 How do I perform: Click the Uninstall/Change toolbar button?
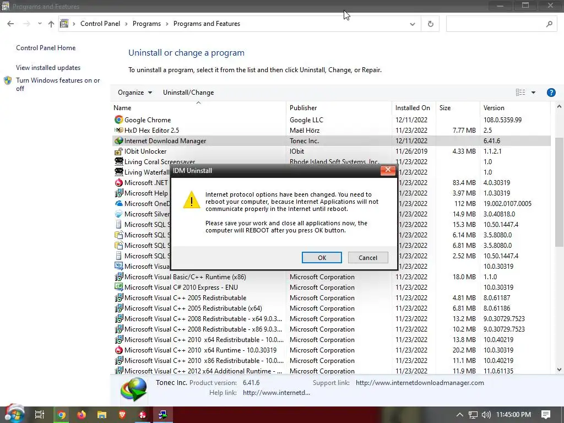point(188,93)
